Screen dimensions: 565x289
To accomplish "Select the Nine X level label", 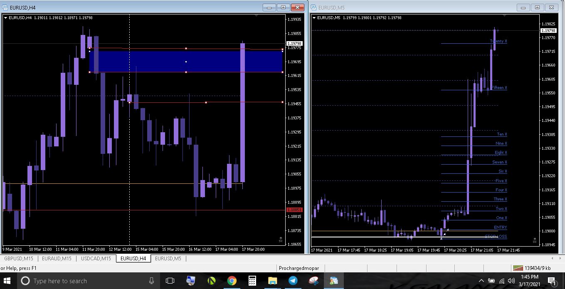I will point(501,143).
